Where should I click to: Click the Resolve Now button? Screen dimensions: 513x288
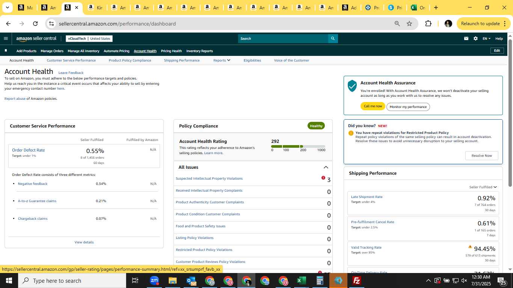[x=482, y=156]
